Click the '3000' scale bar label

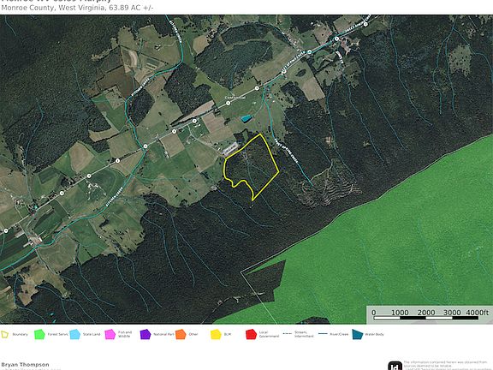coord(452,313)
